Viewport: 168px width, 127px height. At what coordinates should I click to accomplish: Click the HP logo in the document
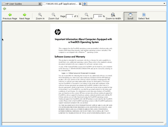pyautogui.click(x=58, y=32)
